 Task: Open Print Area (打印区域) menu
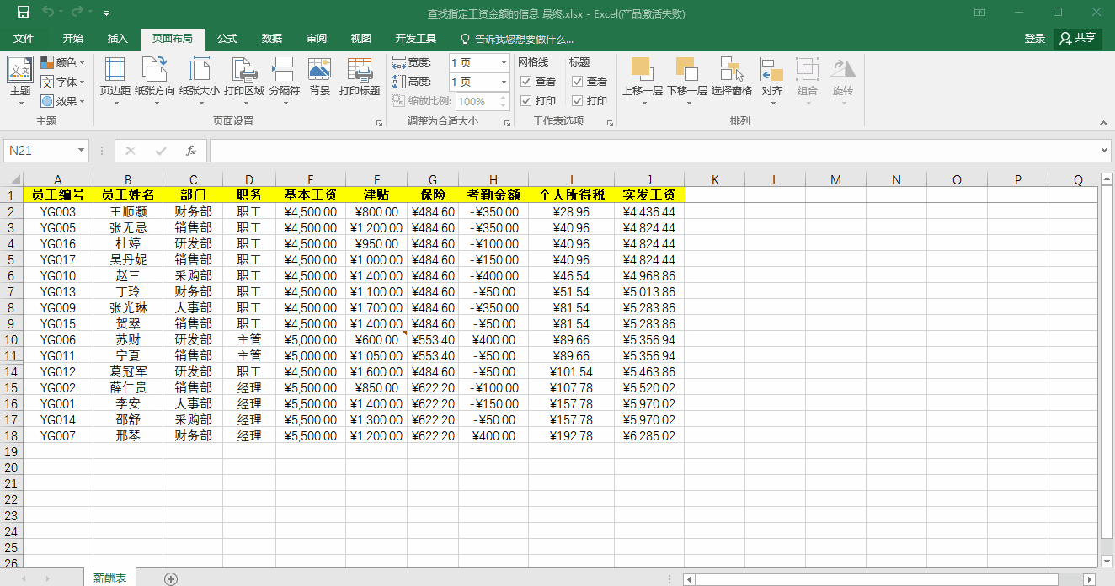pyautogui.click(x=244, y=81)
